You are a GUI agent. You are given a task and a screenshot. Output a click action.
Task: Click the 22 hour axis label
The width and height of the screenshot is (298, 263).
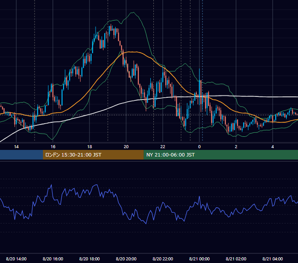coord(163,147)
